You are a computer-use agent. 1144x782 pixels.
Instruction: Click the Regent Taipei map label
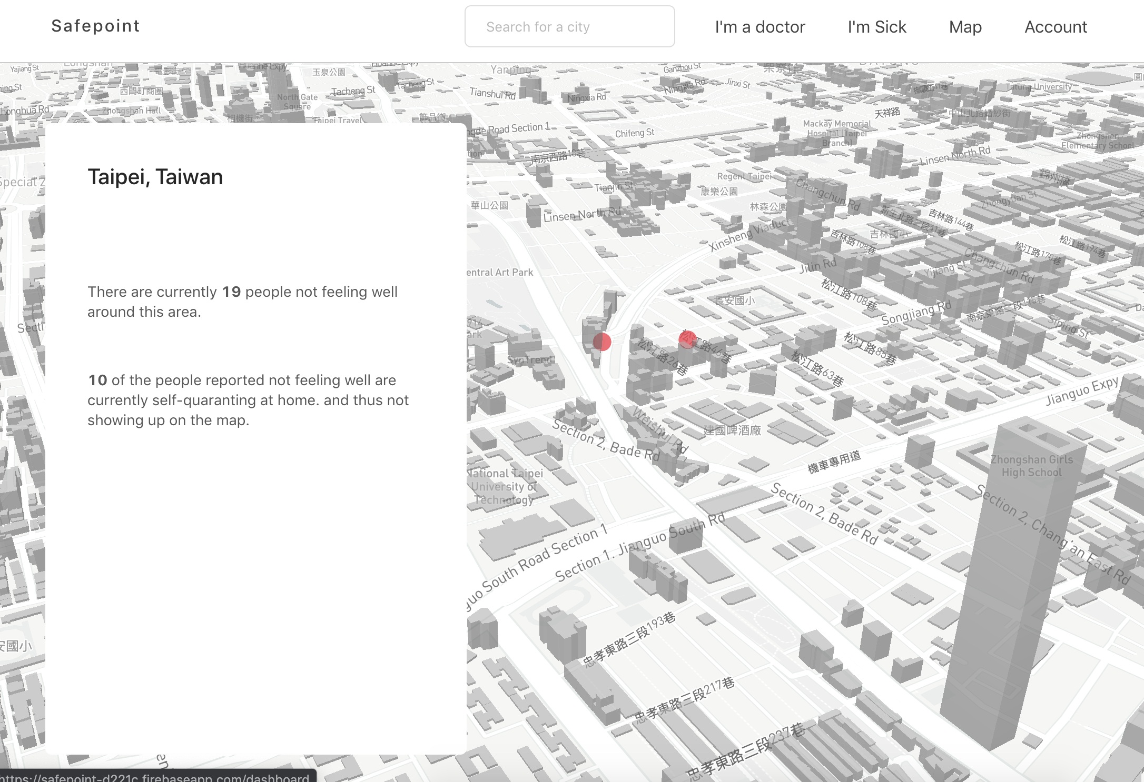click(744, 176)
